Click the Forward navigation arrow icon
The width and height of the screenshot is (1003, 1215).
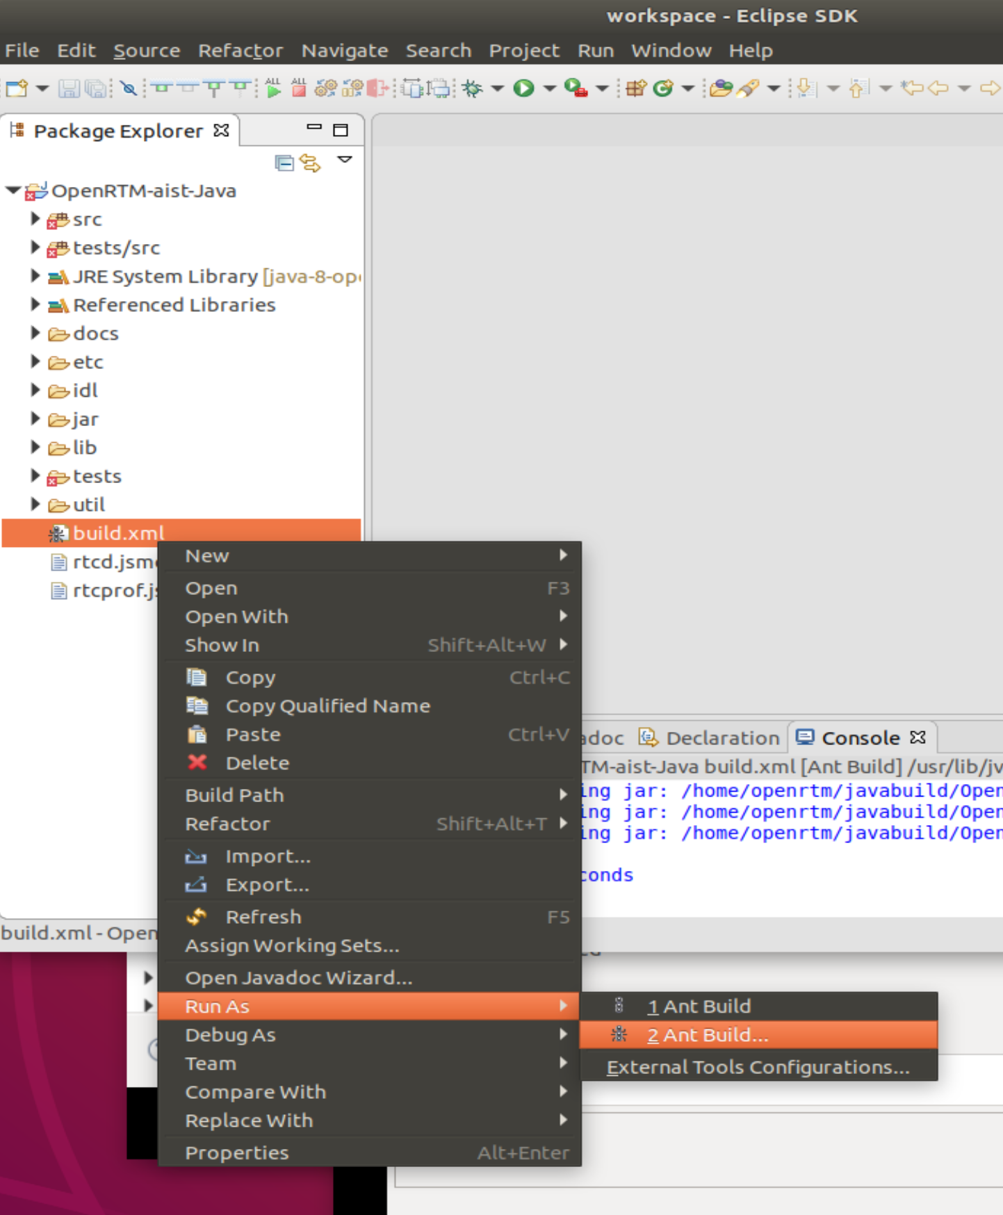(990, 88)
